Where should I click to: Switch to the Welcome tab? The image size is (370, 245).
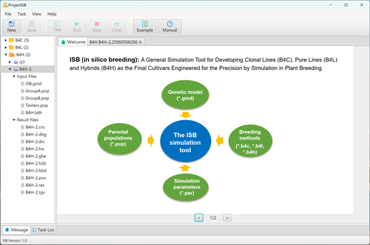[x=73, y=42]
